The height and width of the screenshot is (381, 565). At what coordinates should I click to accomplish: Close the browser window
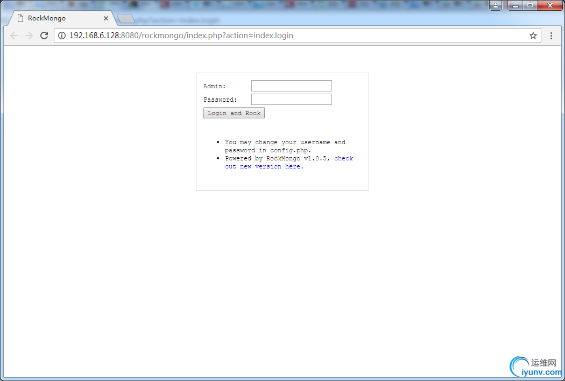tap(550, 5)
